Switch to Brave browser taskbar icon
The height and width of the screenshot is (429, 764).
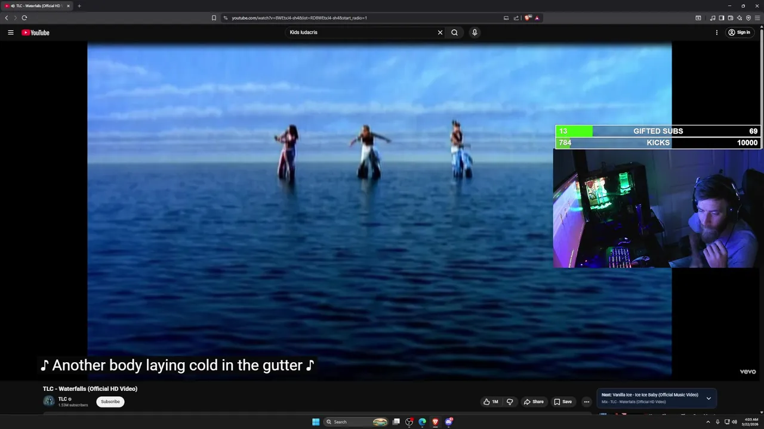(x=435, y=422)
